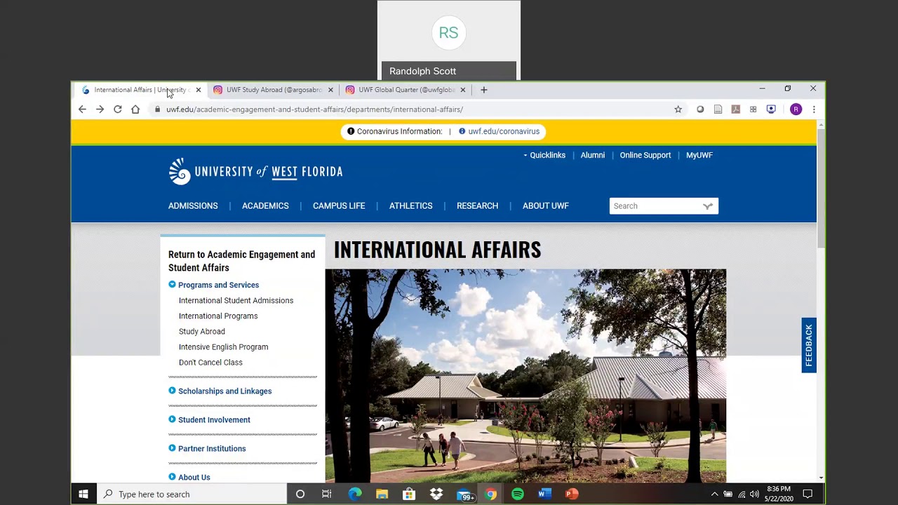This screenshot has height=505, width=898.
Task: Click the gray circle extension icon
Action: 700,109
